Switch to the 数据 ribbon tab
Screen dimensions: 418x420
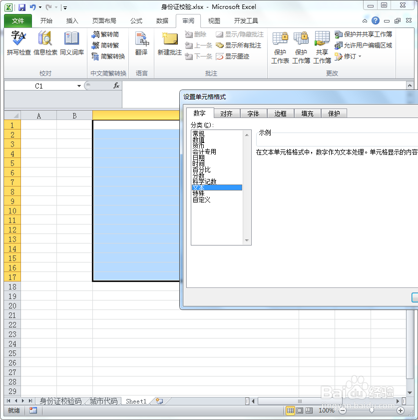[x=162, y=21]
